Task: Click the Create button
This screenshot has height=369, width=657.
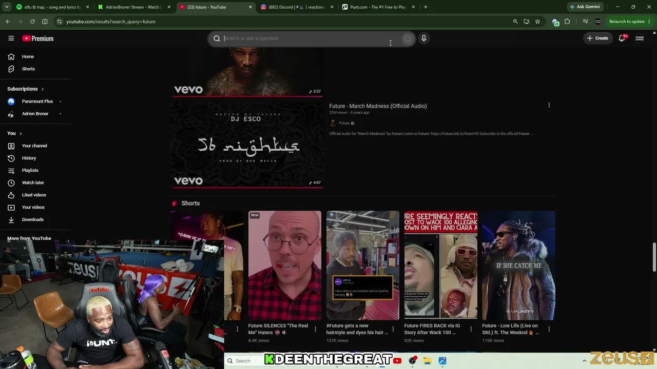Action: [597, 38]
